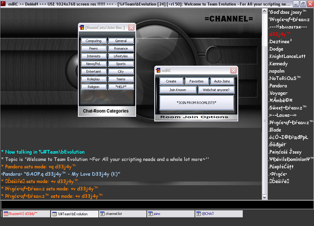Switch to the BuzzenV2 d33j4y status tab
Viewport: 314px width, 226px height.
pos(26,214)
